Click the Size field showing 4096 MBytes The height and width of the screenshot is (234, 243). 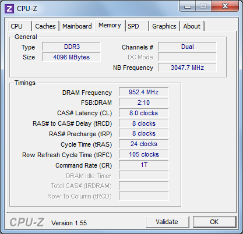[71, 57]
